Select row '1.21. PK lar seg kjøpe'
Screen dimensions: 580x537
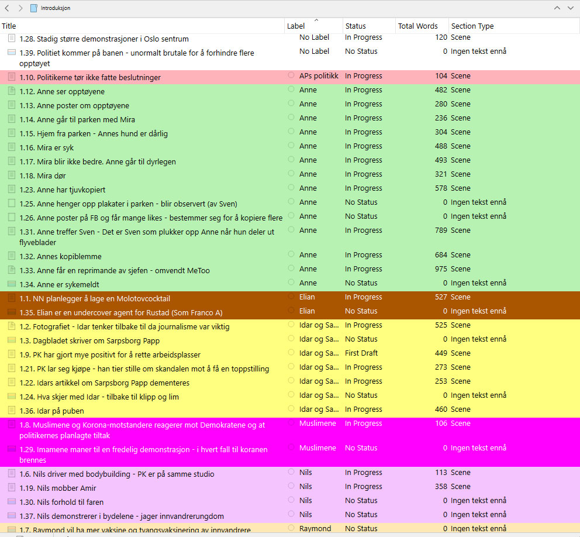coord(290,369)
